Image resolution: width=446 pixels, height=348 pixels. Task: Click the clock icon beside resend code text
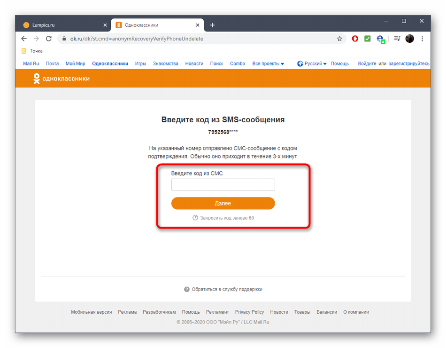(x=195, y=217)
